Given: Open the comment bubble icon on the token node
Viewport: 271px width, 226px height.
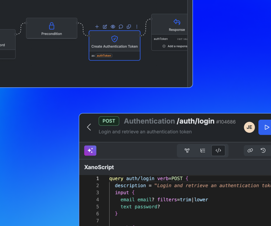Looking at the screenshot, I should pos(121,27).
